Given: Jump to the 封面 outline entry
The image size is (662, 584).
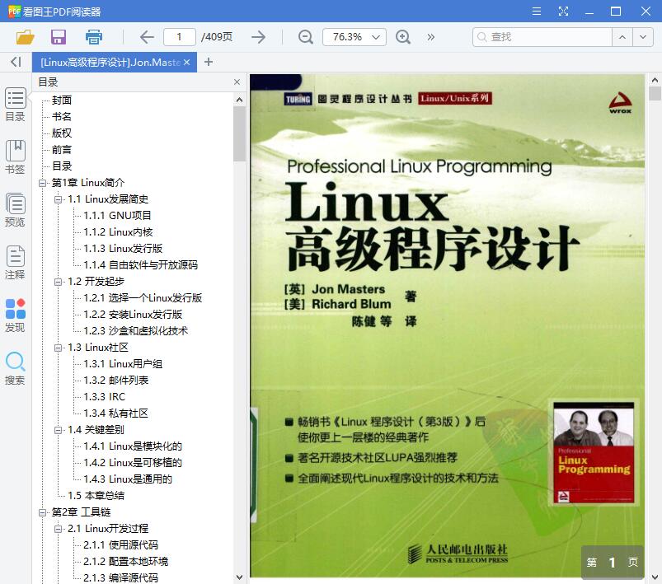Looking at the screenshot, I should pos(62,100).
